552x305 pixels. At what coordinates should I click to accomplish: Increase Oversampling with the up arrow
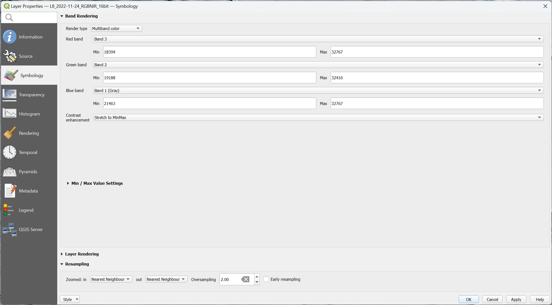pos(257,277)
